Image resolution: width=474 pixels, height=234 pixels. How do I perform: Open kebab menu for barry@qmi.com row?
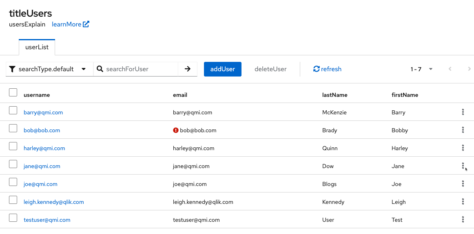(x=463, y=112)
